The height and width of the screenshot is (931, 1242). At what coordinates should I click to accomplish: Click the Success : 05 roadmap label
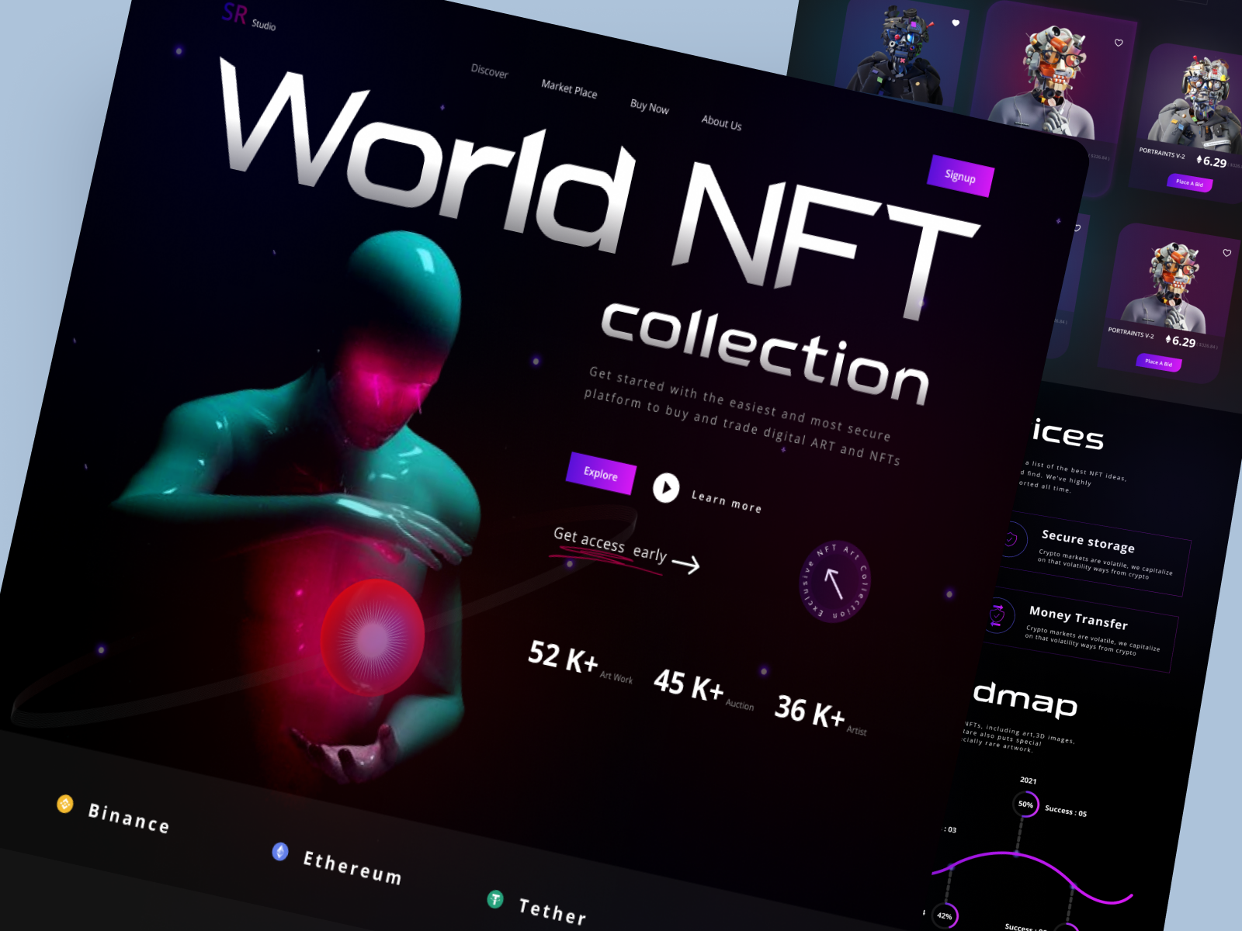(1066, 811)
